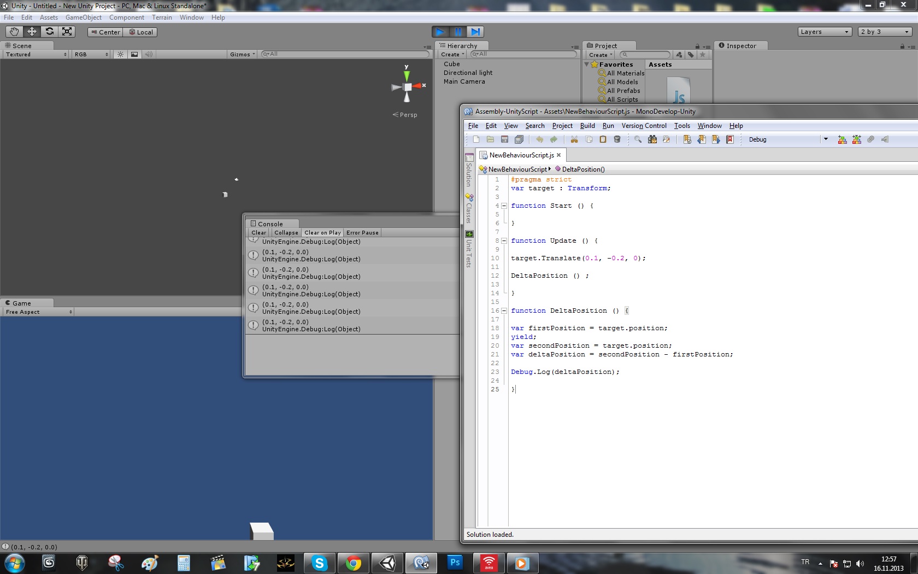
Task: Toggle Collapse in Console panel
Action: (x=286, y=233)
